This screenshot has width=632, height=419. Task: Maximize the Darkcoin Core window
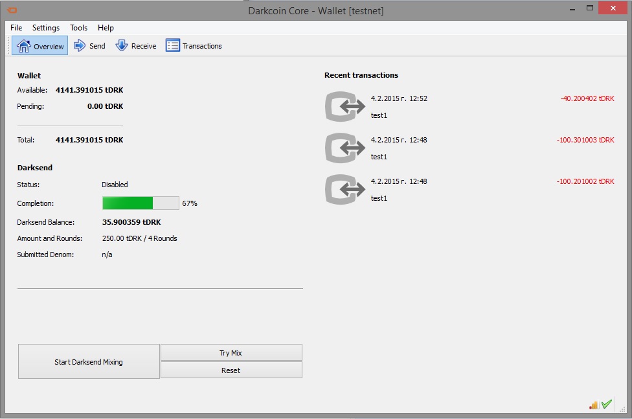coord(590,8)
